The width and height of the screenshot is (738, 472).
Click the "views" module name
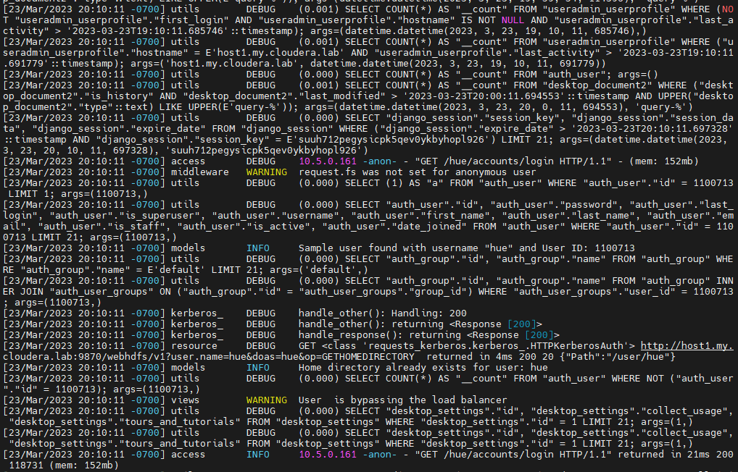[185, 400]
